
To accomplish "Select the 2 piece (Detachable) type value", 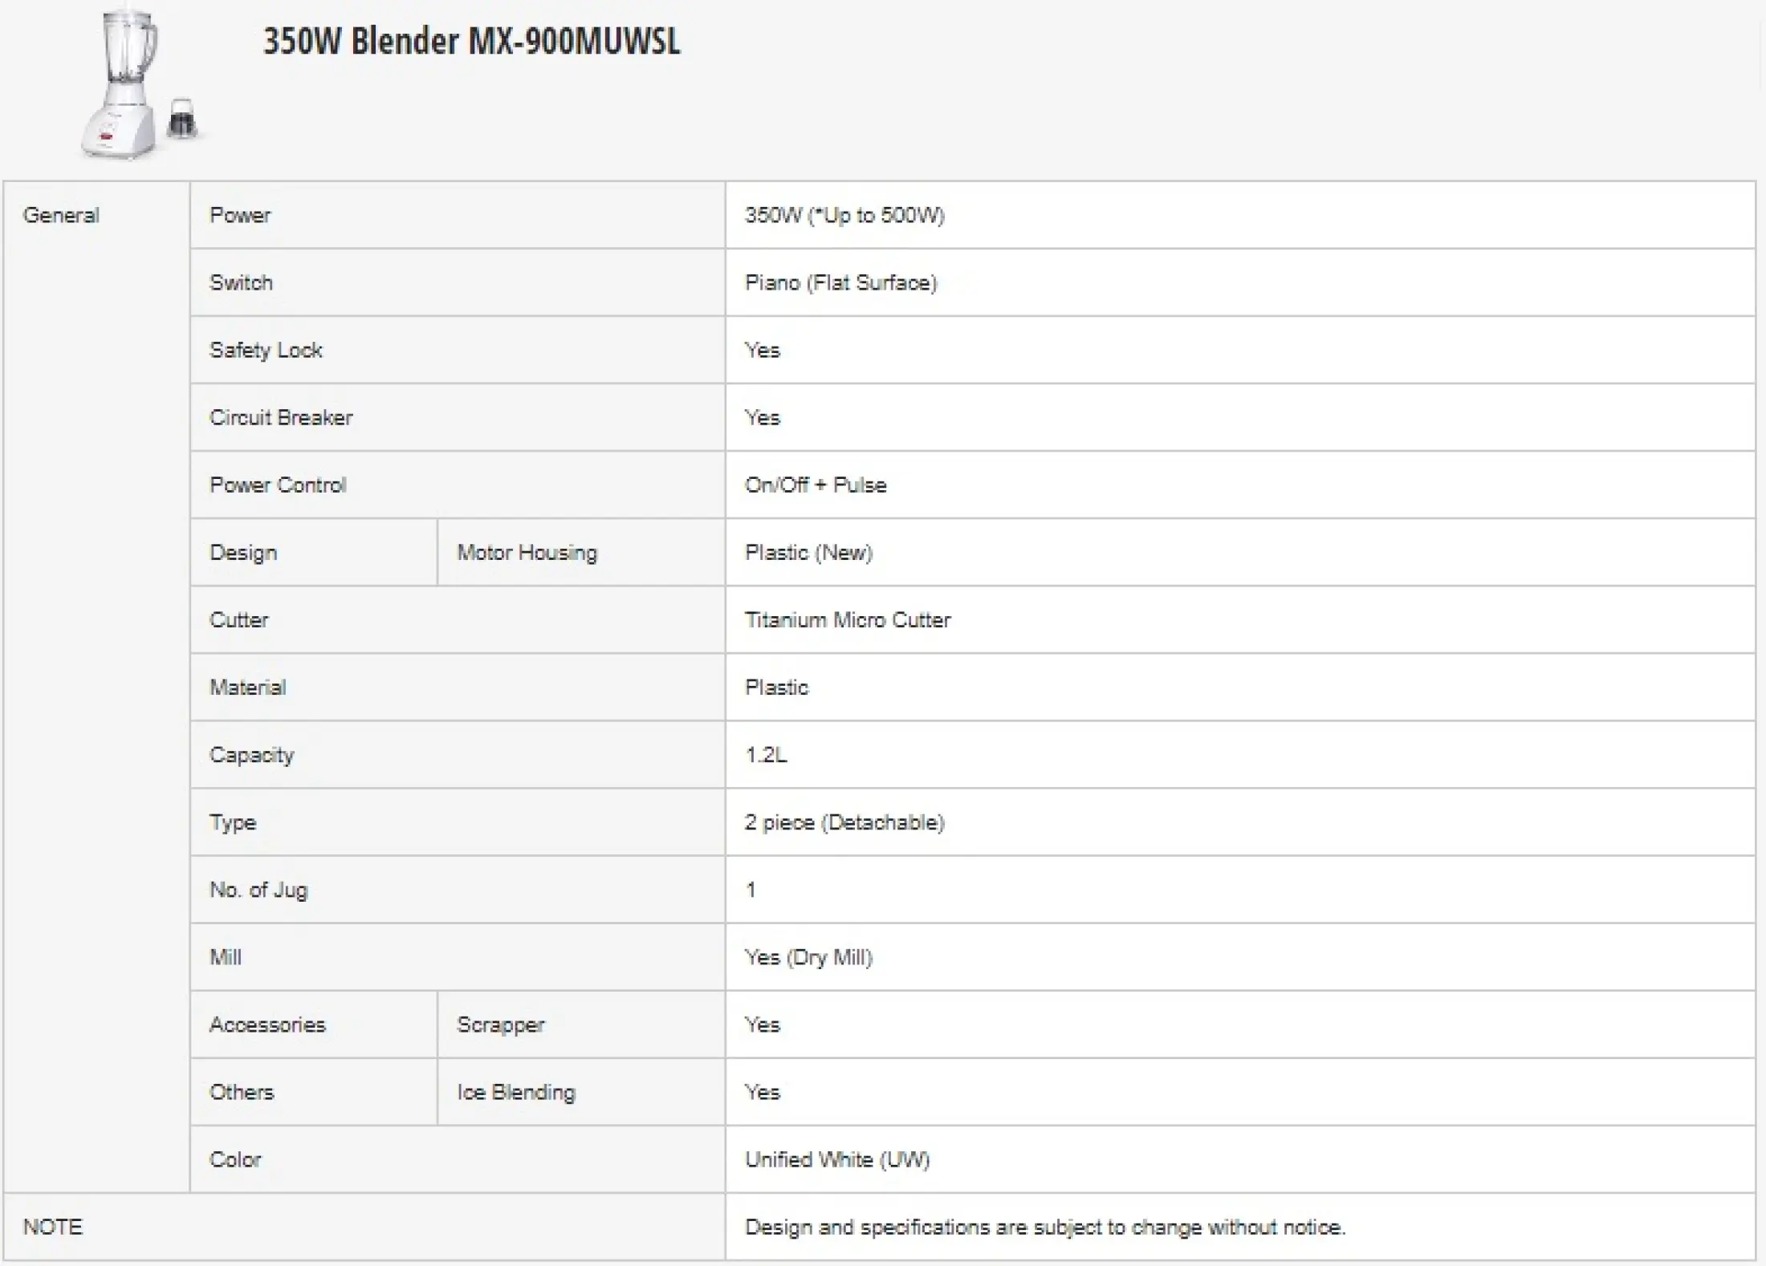I will point(844,822).
